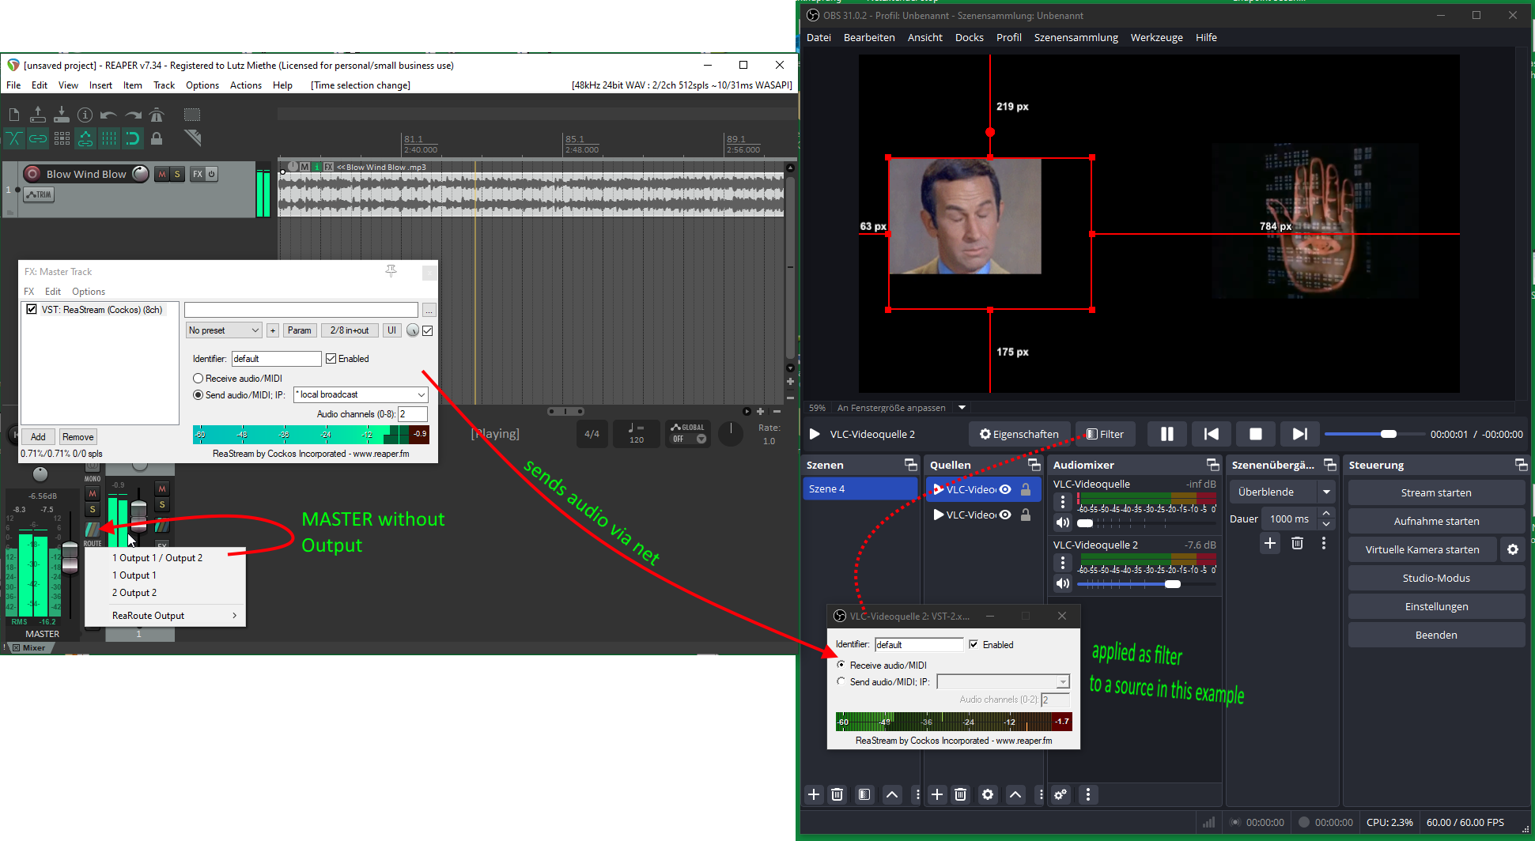The height and width of the screenshot is (841, 1535).
Task: Click the Identifier field in REAPER ReaStream
Action: (276, 359)
